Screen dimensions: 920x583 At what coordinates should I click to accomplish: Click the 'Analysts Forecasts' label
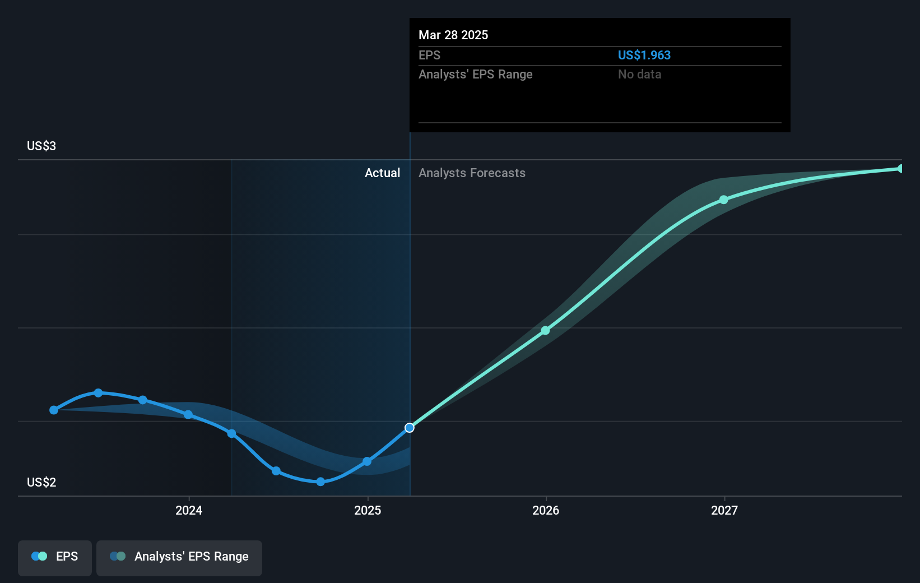[472, 173]
